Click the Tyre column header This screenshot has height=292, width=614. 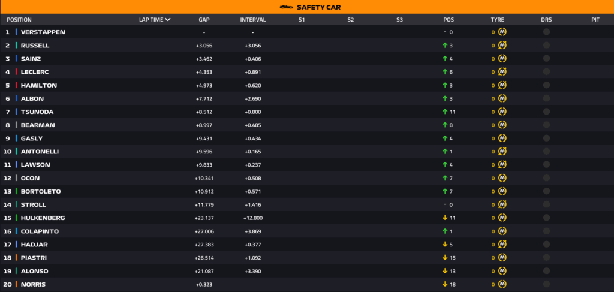click(497, 20)
